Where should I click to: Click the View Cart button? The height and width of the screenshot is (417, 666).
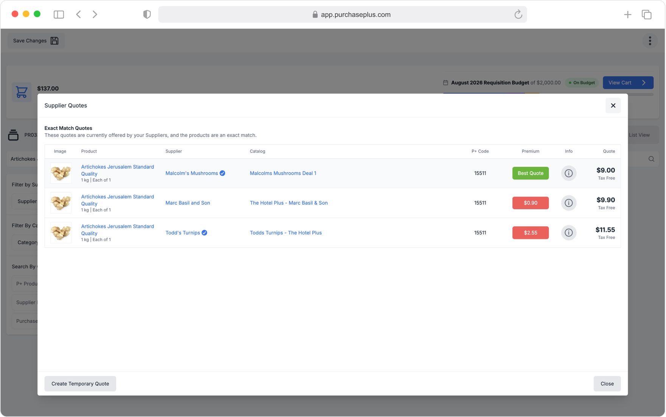[628, 82]
